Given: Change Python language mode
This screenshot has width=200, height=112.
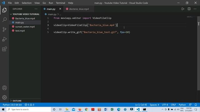Looking at the screenshot, I should (x=182, y=105).
